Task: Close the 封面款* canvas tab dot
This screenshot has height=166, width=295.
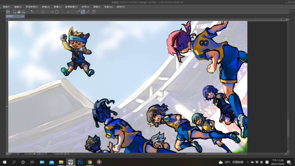Action: 22,16
